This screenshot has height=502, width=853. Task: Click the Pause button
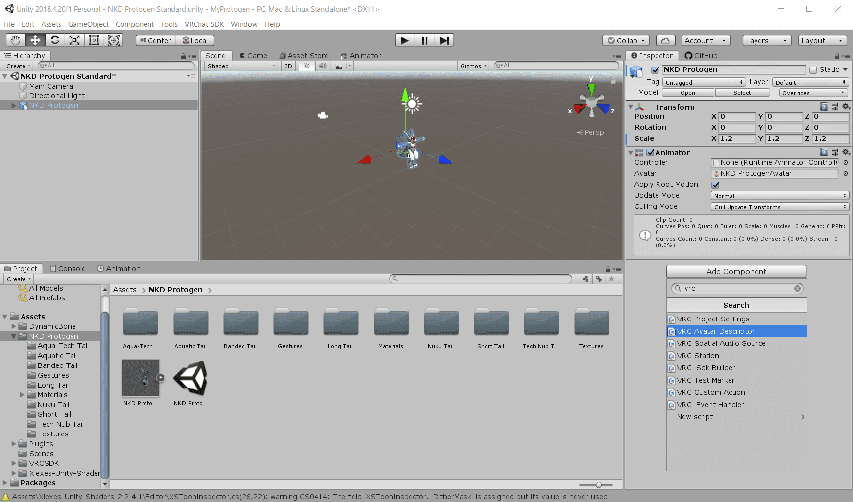(424, 40)
